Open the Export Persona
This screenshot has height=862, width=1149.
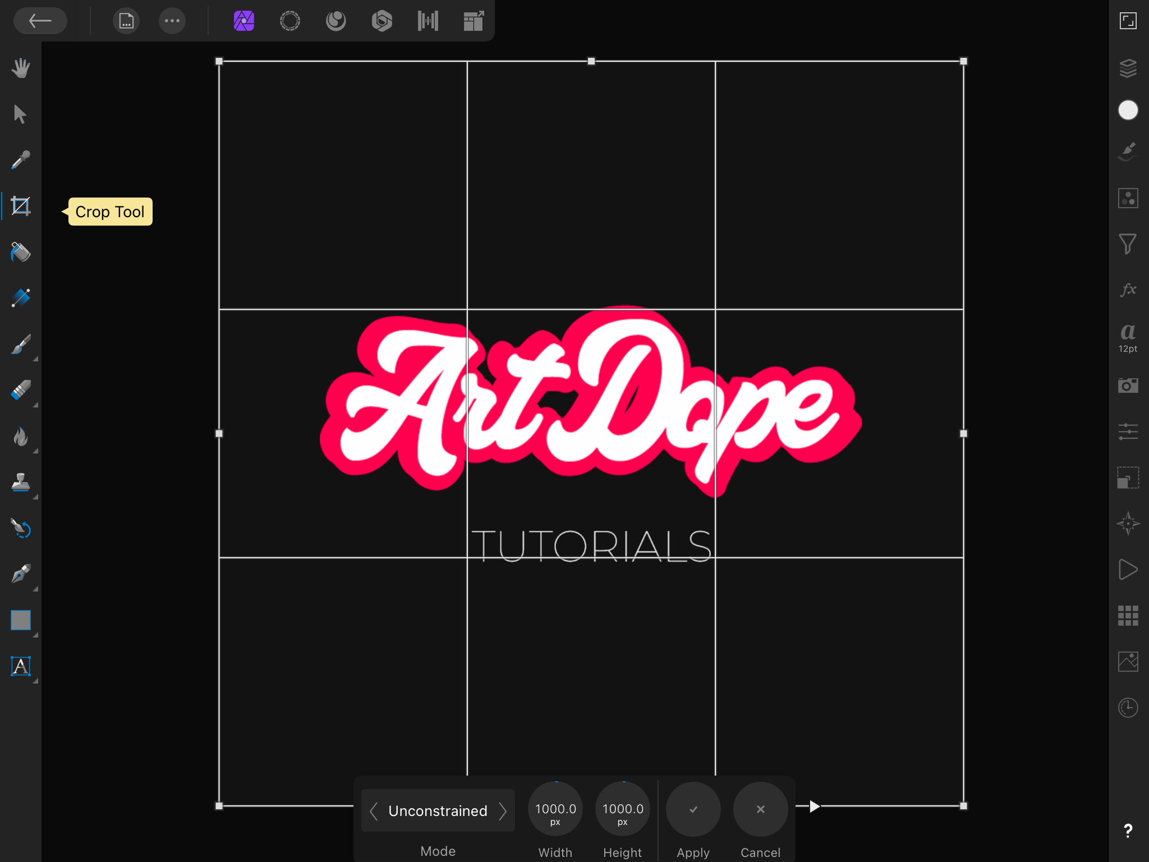[x=474, y=21]
